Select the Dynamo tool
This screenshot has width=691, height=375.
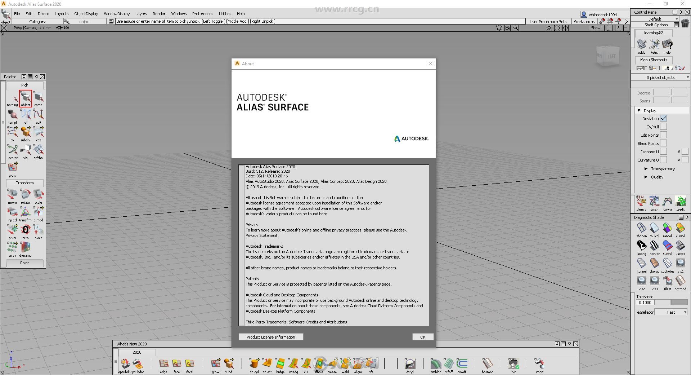coord(26,250)
